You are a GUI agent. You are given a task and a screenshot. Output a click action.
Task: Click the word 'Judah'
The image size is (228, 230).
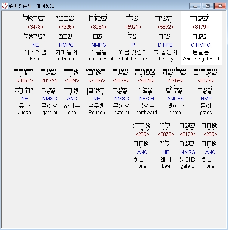(x=25, y=113)
